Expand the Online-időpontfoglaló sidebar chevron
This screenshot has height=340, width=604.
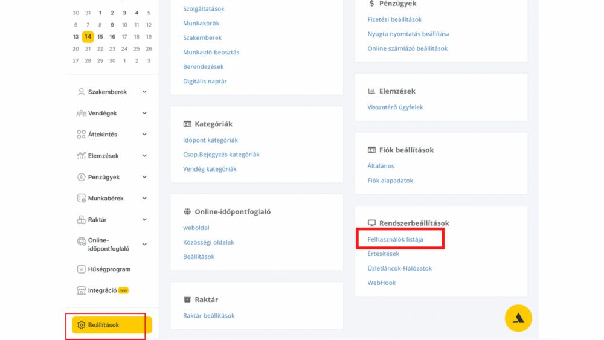coord(144,244)
